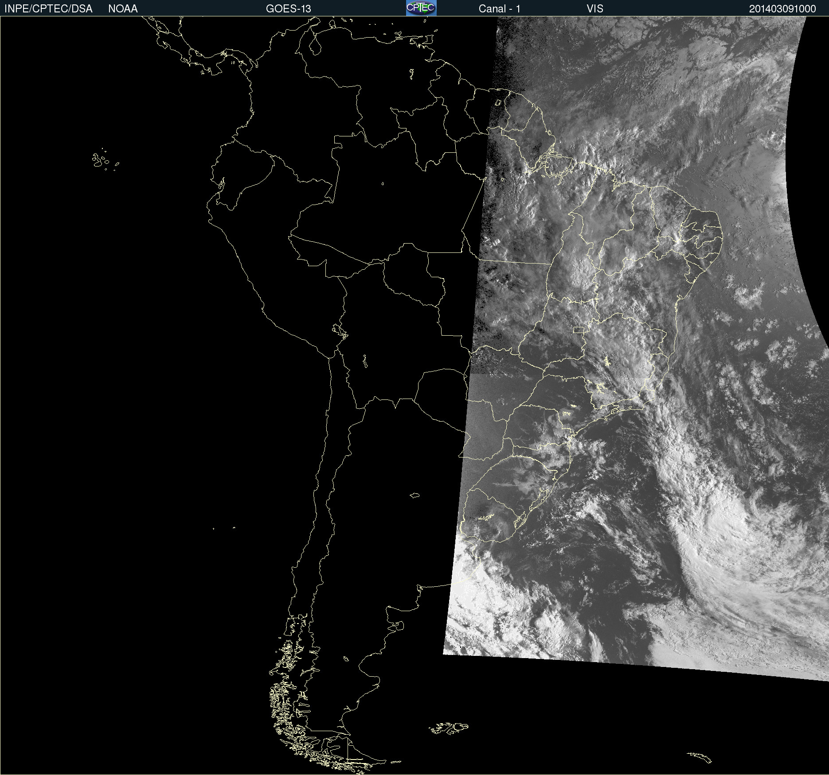This screenshot has width=829, height=775.
Task: Click the GOES-13 satellite label
Action: tap(289, 9)
